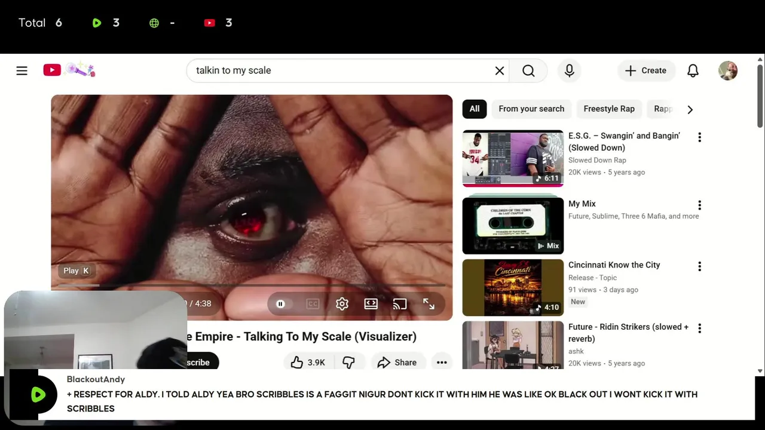Select the 'From your search' chip
Viewport: 765px width, 430px height.
coord(531,109)
